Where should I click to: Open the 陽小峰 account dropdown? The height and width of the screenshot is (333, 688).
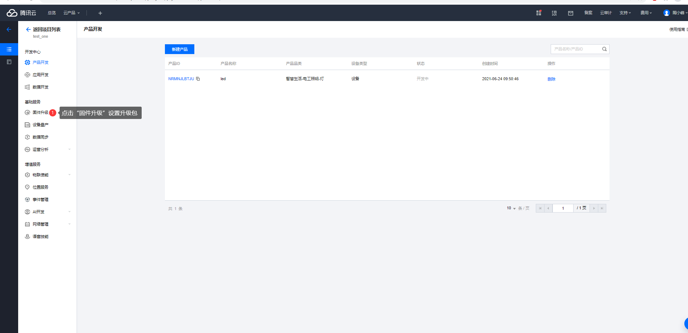(679, 13)
